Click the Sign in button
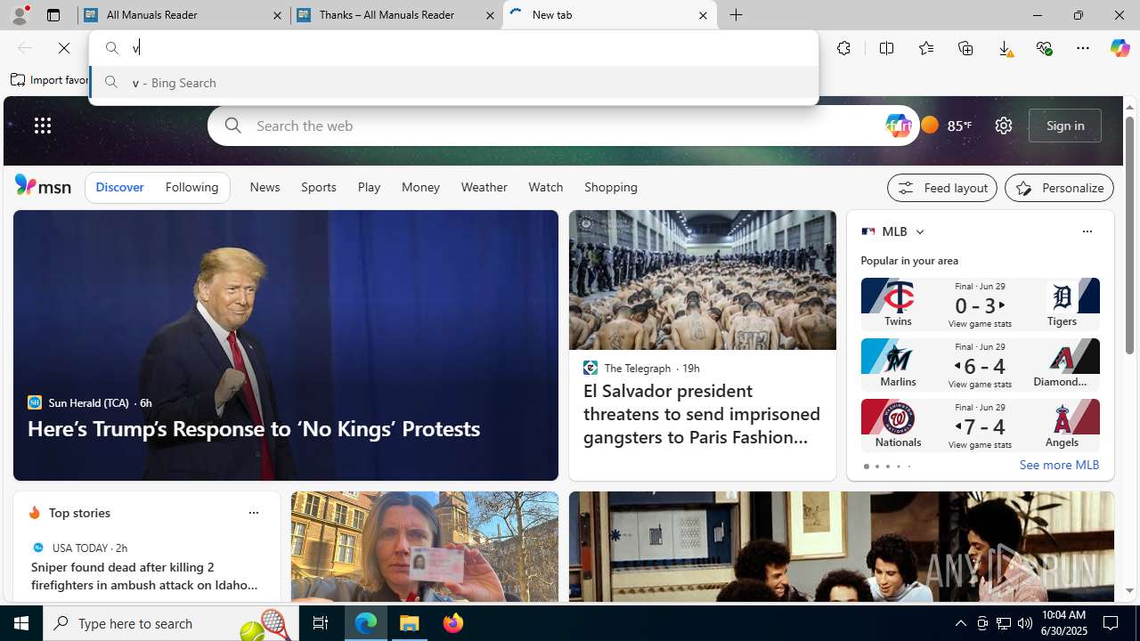The image size is (1140, 641). pyautogui.click(x=1065, y=126)
